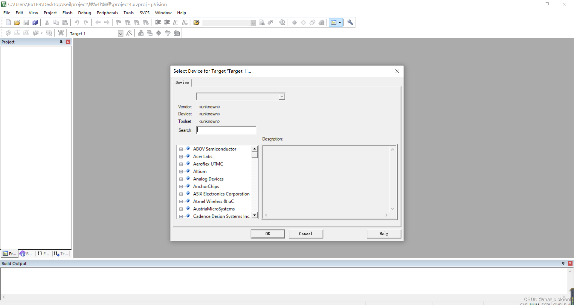Open the Window menu

point(163,13)
